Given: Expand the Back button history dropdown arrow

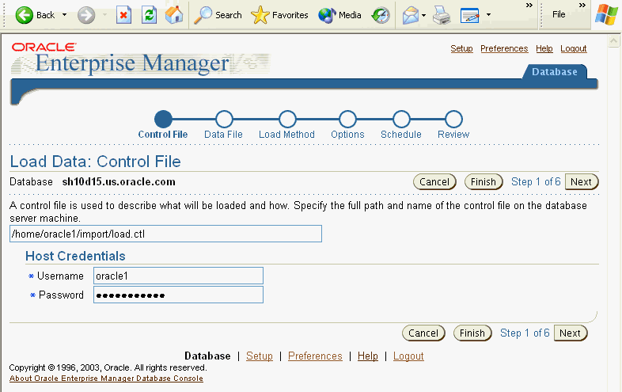Looking at the screenshot, I should [x=64, y=15].
